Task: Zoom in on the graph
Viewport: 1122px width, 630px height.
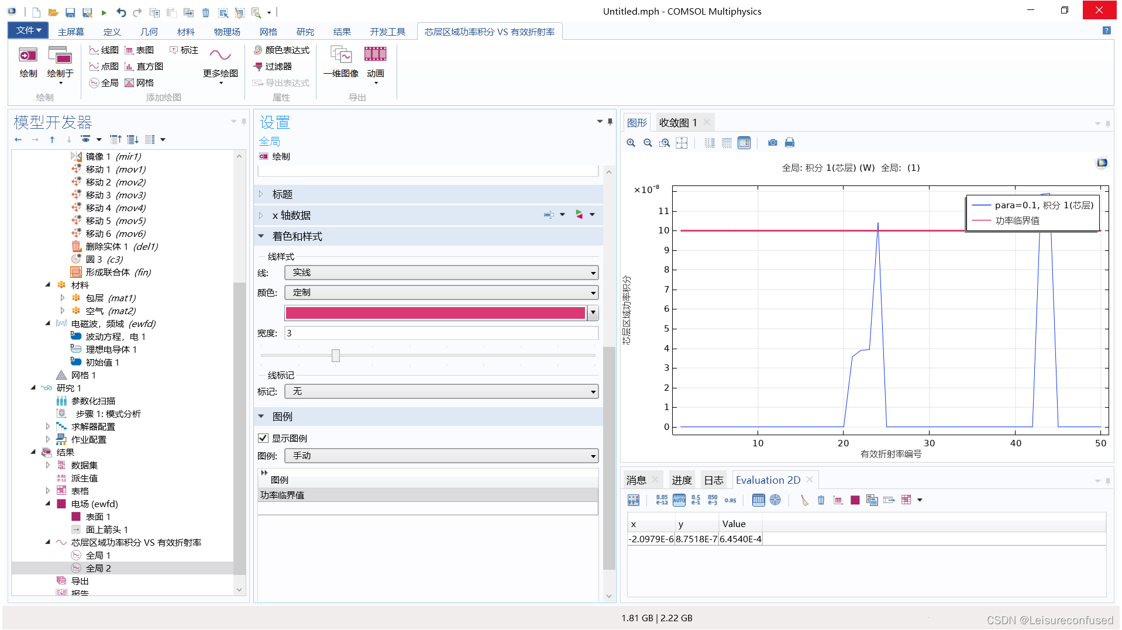Action: pyautogui.click(x=631, y=143)
